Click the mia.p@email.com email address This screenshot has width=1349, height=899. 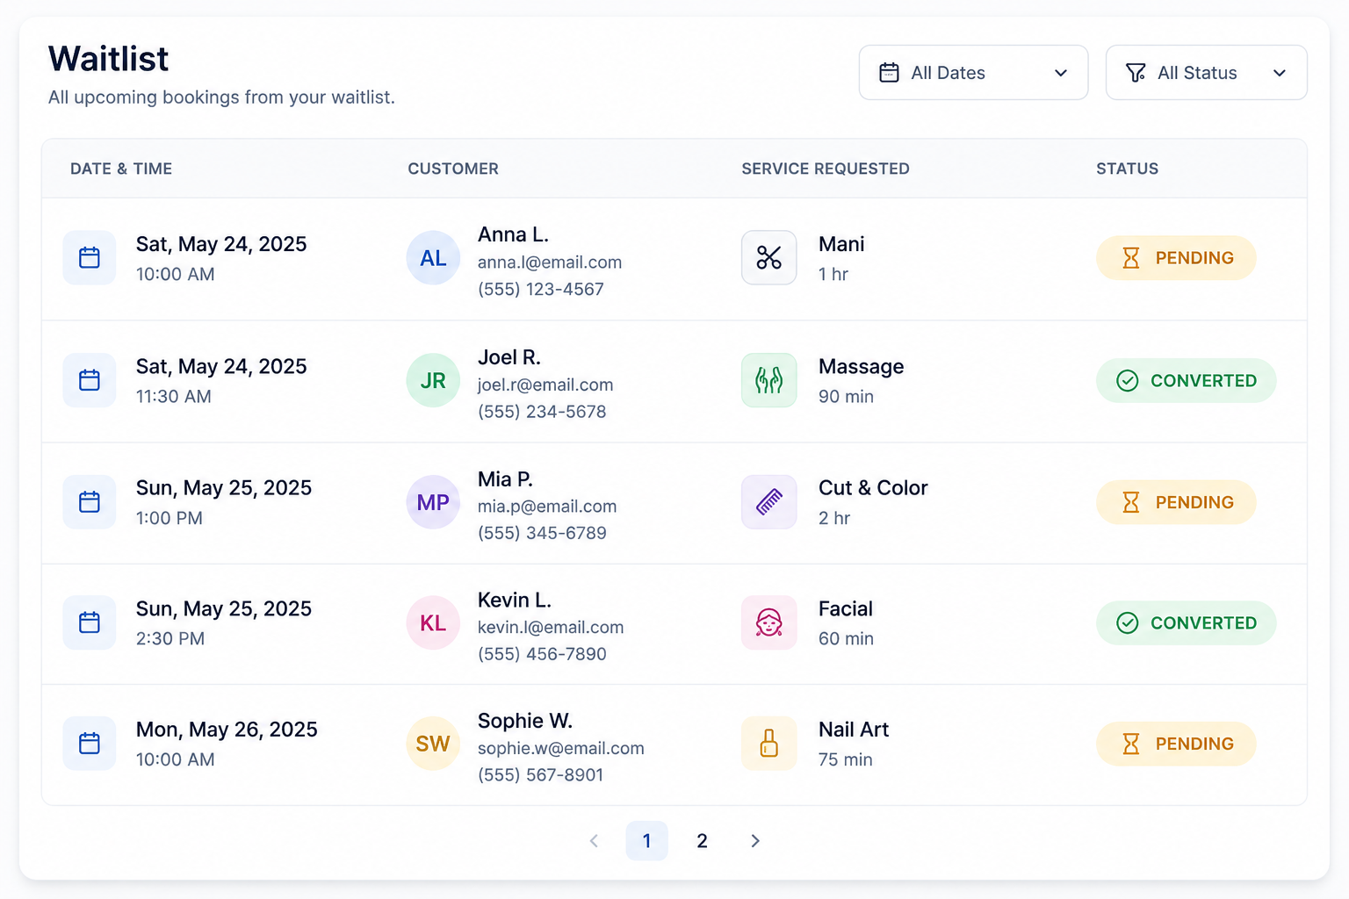(x=547, y=507)
